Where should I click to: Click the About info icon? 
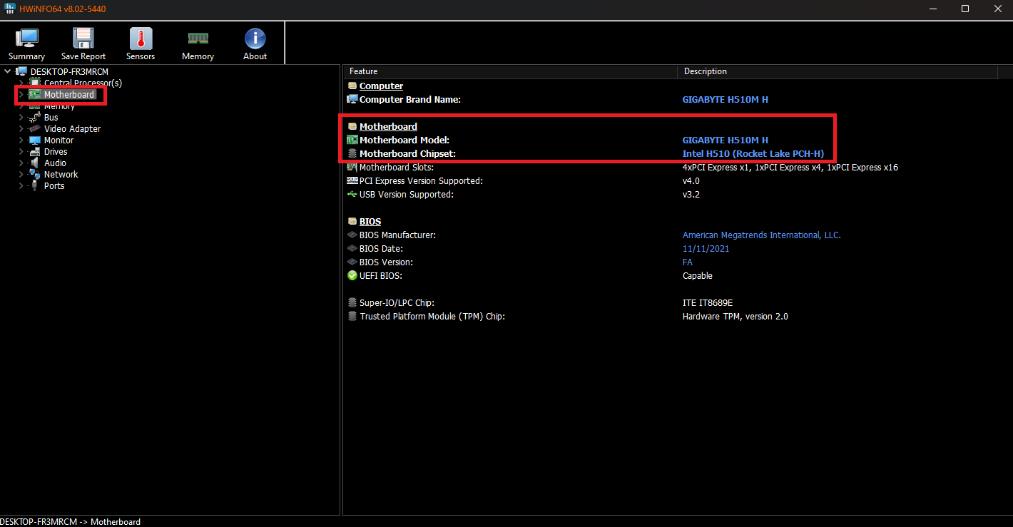pos(255,39)
